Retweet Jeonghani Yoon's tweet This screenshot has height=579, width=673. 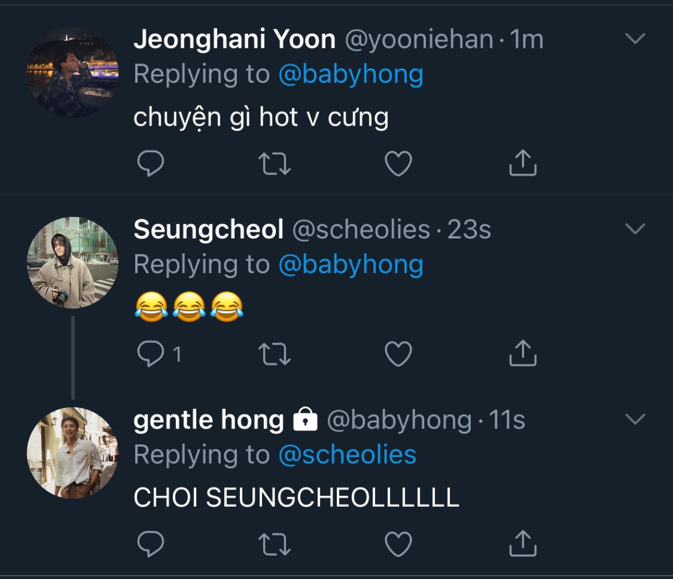(275, 164)
